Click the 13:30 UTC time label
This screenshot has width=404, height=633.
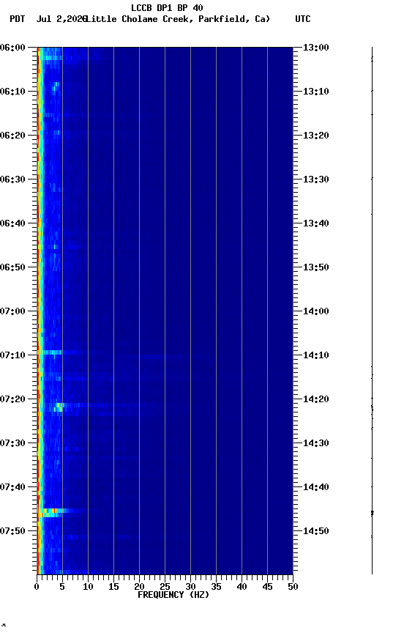tap(316, 179)
